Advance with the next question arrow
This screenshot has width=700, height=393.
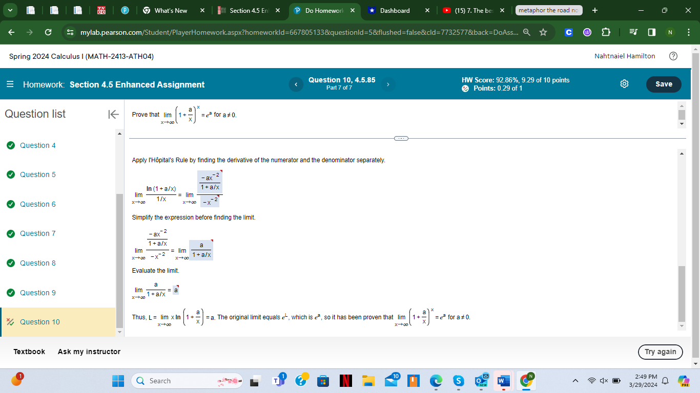388,84
